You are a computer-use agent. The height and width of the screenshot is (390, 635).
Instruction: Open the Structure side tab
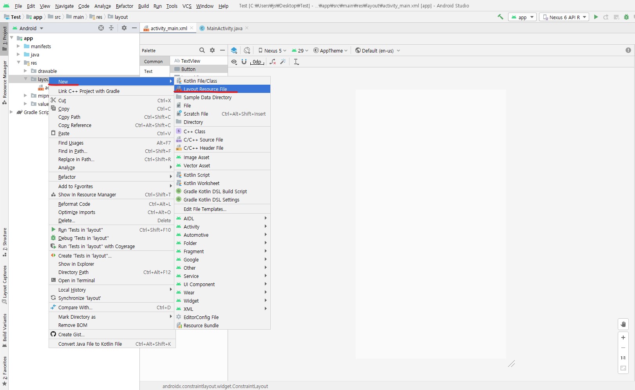4,242
